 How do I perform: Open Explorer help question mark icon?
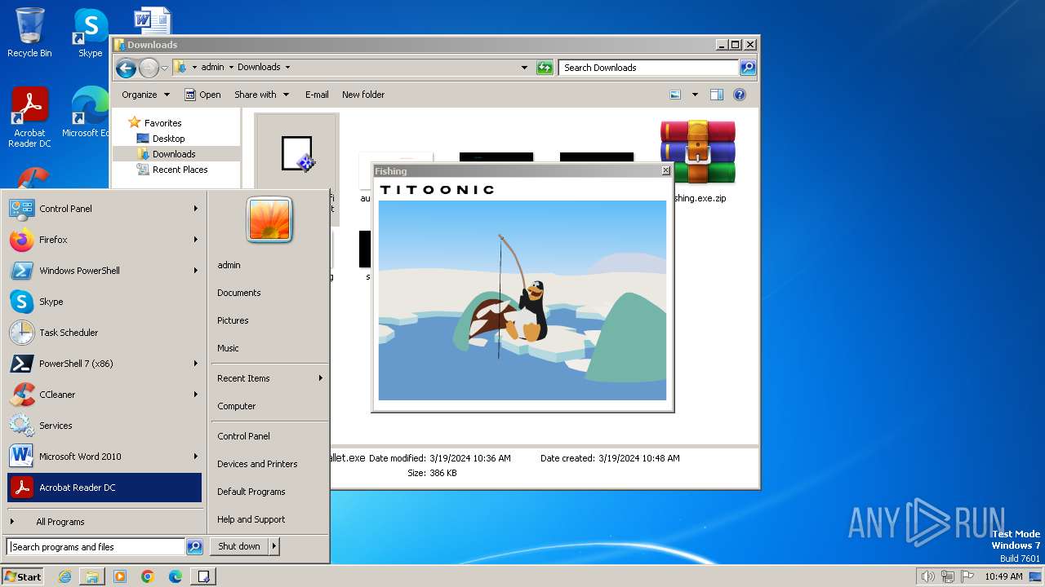coord(740,95)
